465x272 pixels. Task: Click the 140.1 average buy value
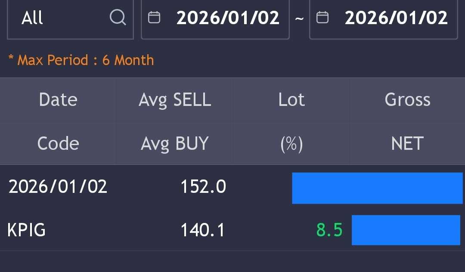[203, 230]
